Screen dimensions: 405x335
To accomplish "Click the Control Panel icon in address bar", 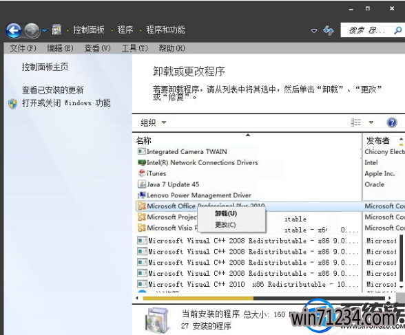I will pyautogui.click(x=56, y=30).
